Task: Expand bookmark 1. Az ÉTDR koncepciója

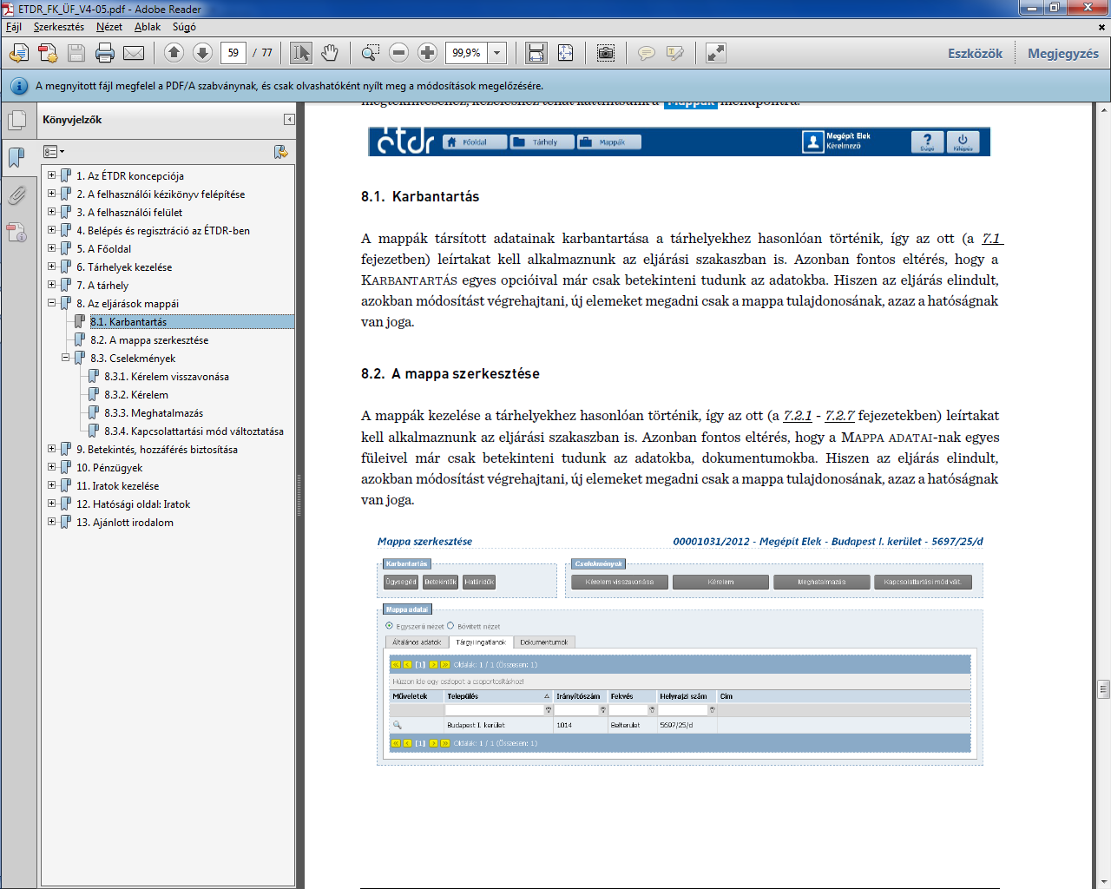Action: click(x=51, y=175)
